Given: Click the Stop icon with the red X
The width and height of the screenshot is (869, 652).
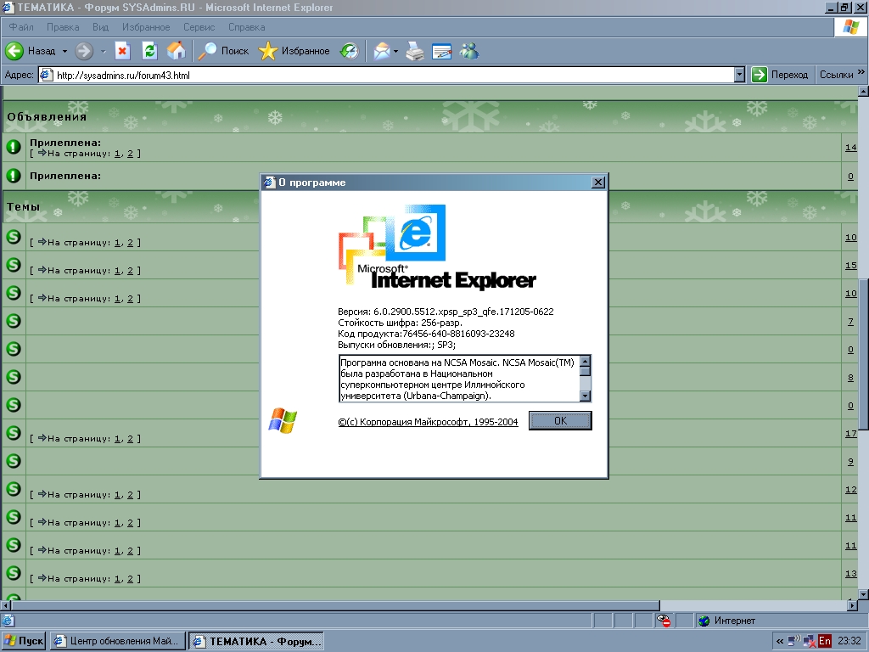Looking at the screenshot, I should click(122, 51).
